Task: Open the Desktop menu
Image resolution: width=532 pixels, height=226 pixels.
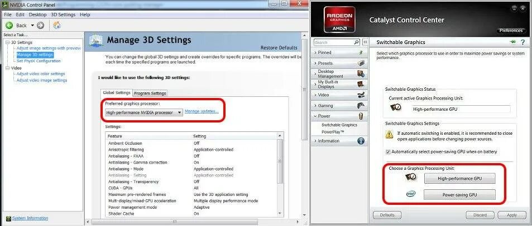Action: click(37, 14)
